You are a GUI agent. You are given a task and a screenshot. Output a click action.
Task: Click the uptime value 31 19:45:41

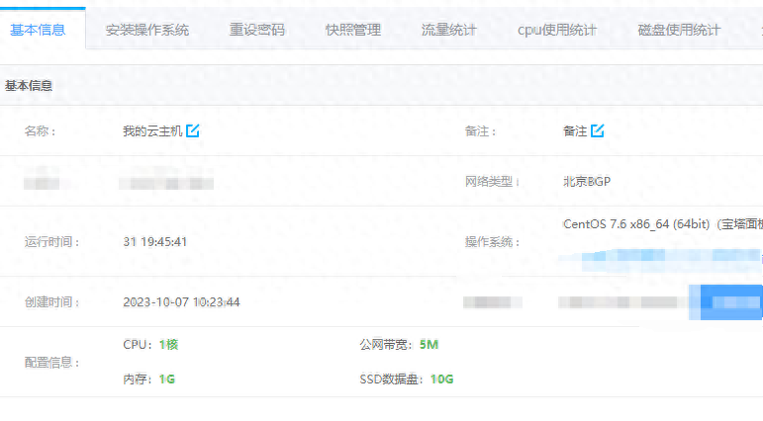click(x=155, y=241)
